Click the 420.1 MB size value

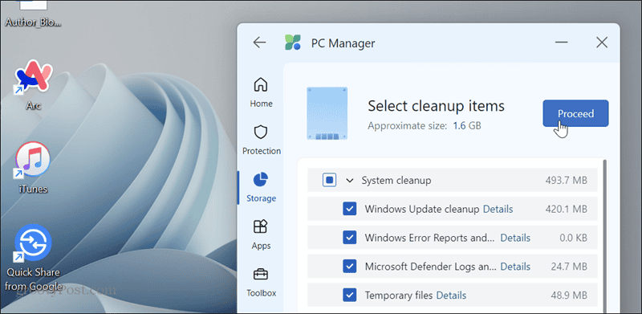[x=567, y=209]
